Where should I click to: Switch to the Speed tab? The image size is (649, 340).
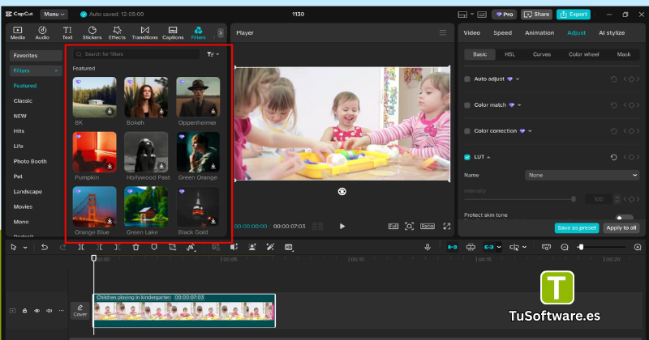[502, 32]
